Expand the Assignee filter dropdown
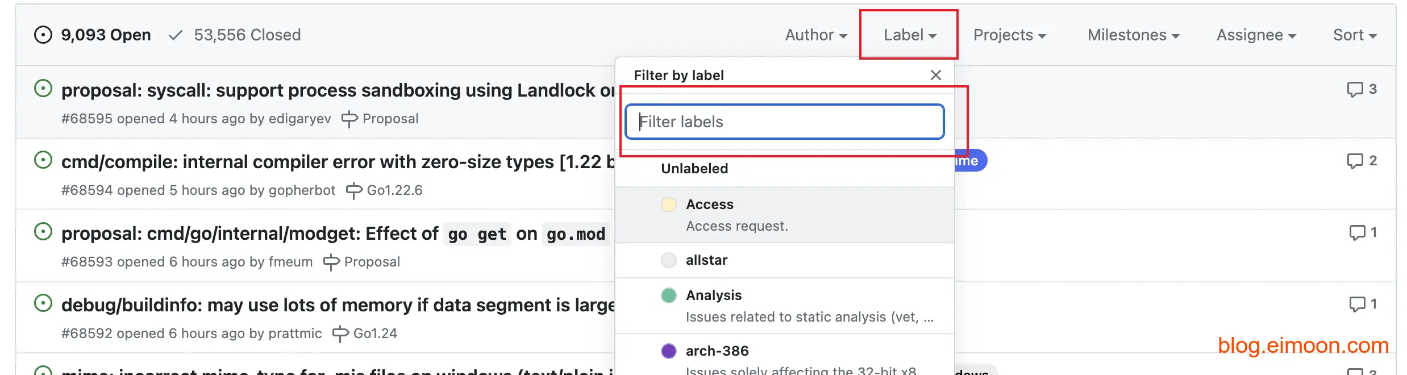This screenshot has height=375, width=1407. coord(1256,35)
